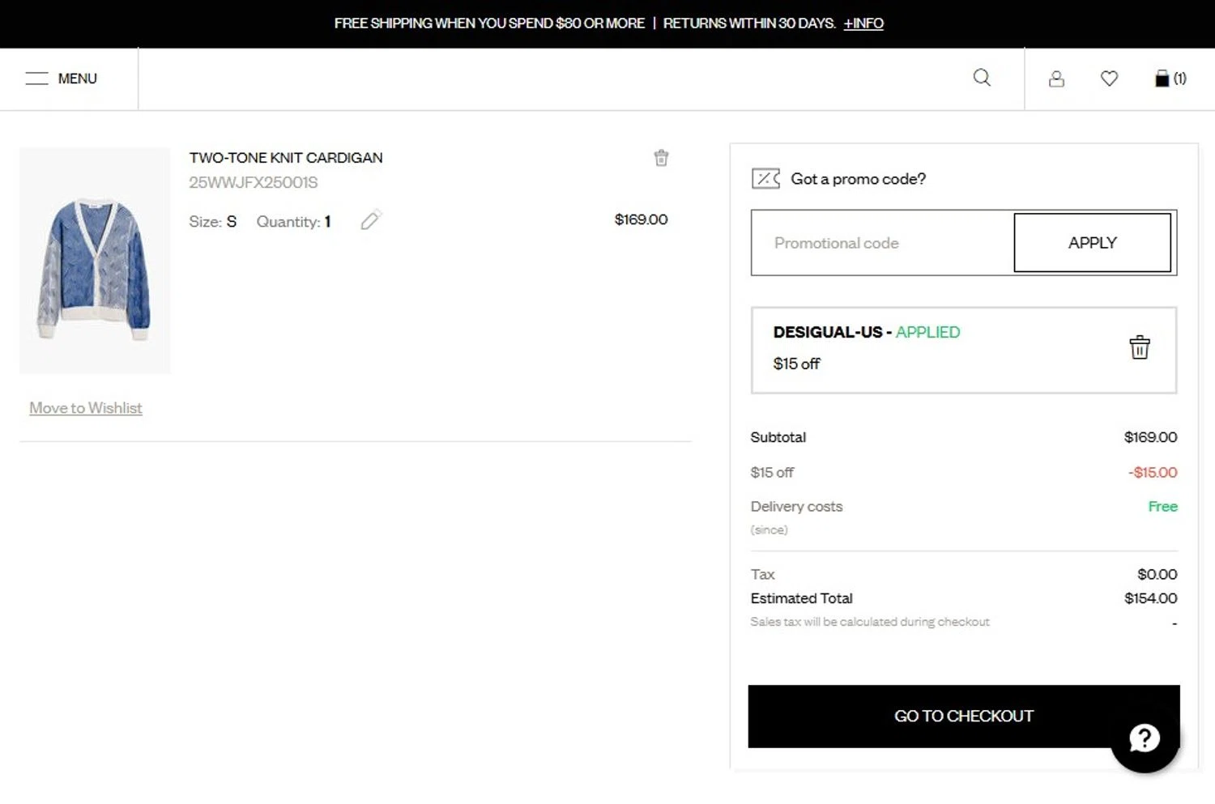Click the +INFO link in banner

863,23
